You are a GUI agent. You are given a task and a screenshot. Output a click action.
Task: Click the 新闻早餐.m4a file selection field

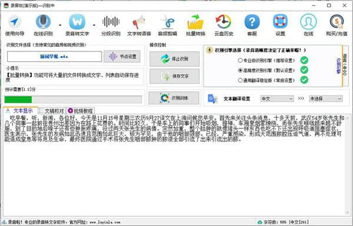(55, 56)
